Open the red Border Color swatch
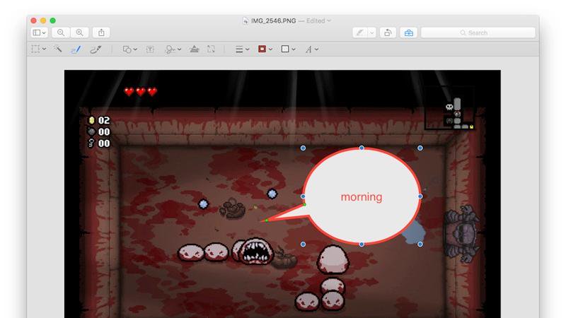566x318 pixels. point(265,49)
